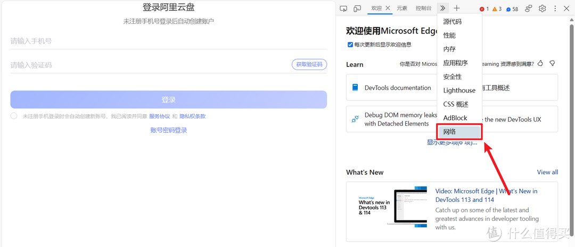Open the yellow warning count indicator
This screenshot has width=575, height=247.
pyautogui.click(x=497, y=9)
